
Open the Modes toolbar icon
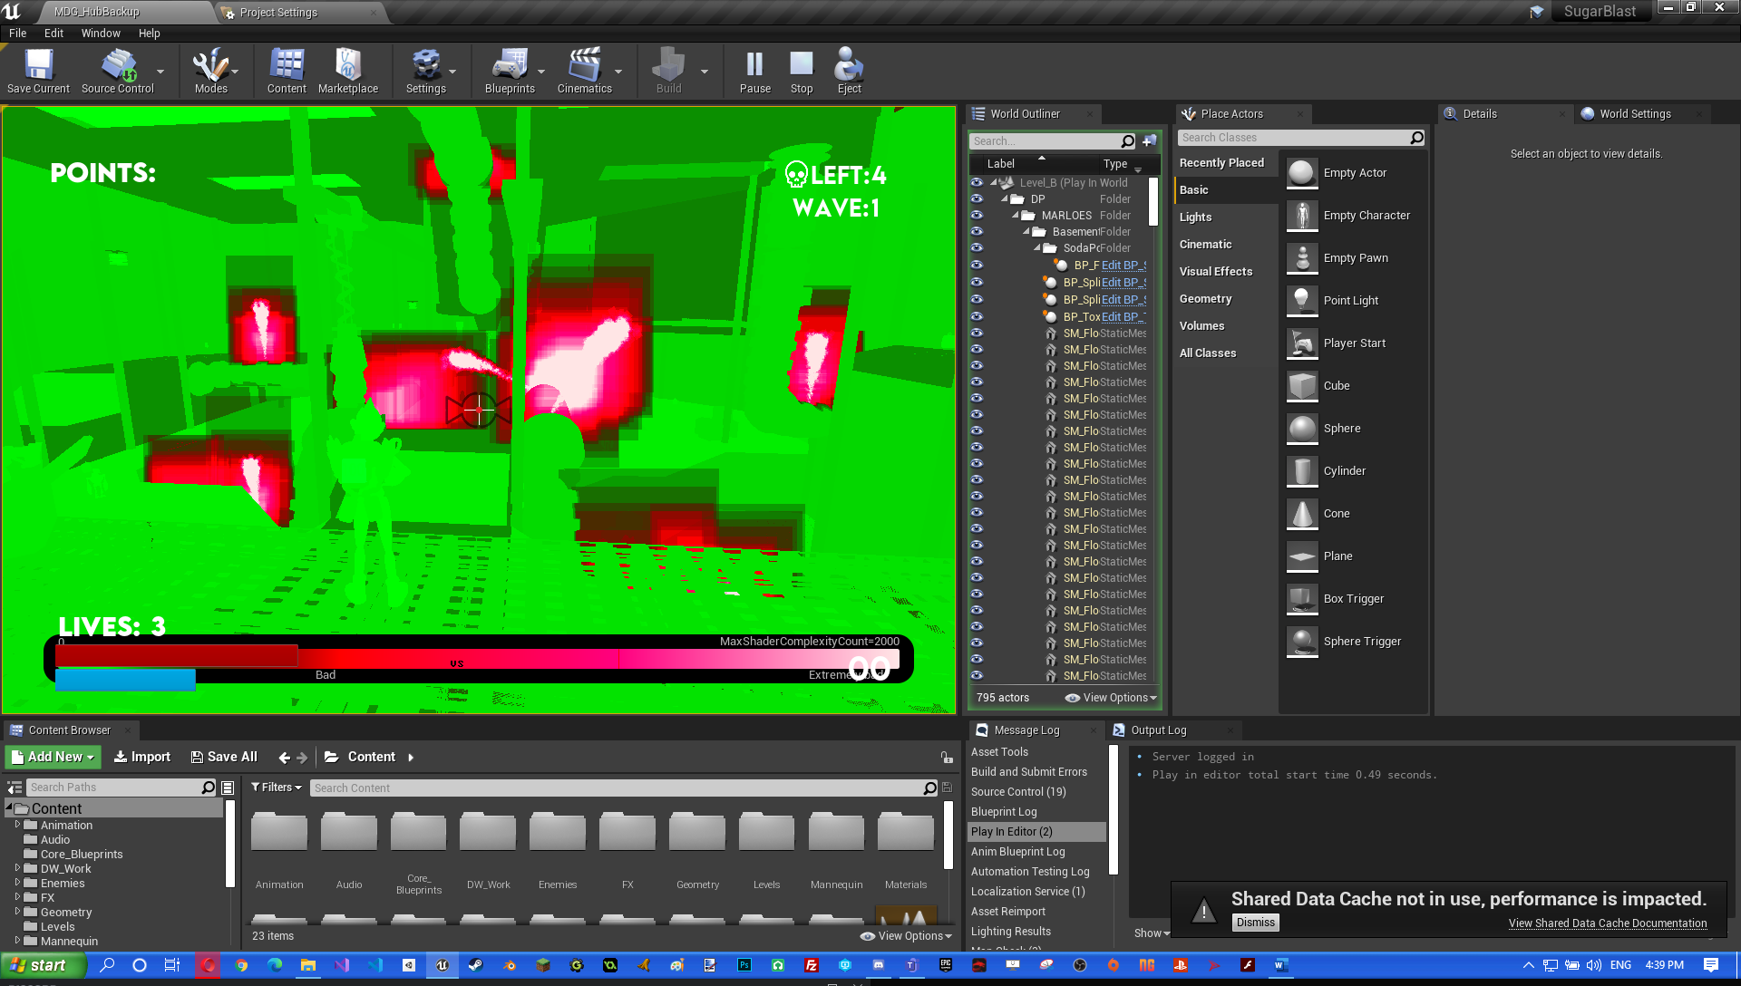pyautogui.click(x=210, y=66)
